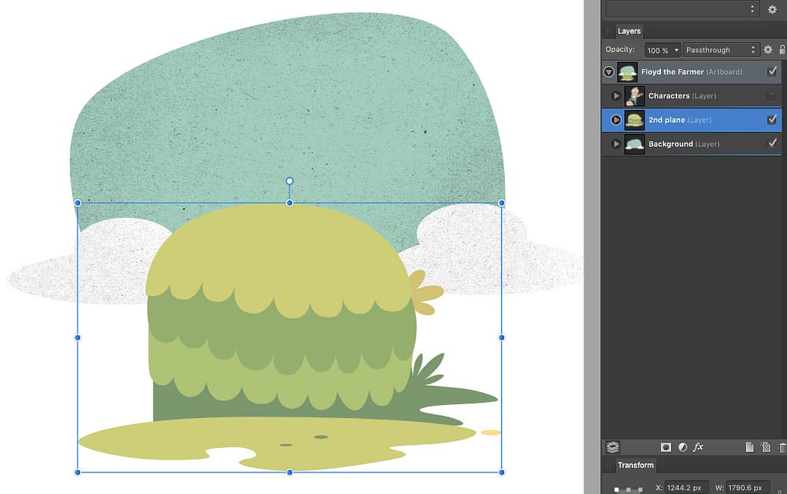Click the layers stack icon bottom left
The width and height of the screenshot is (787, 494).
(x=613, y=447)
